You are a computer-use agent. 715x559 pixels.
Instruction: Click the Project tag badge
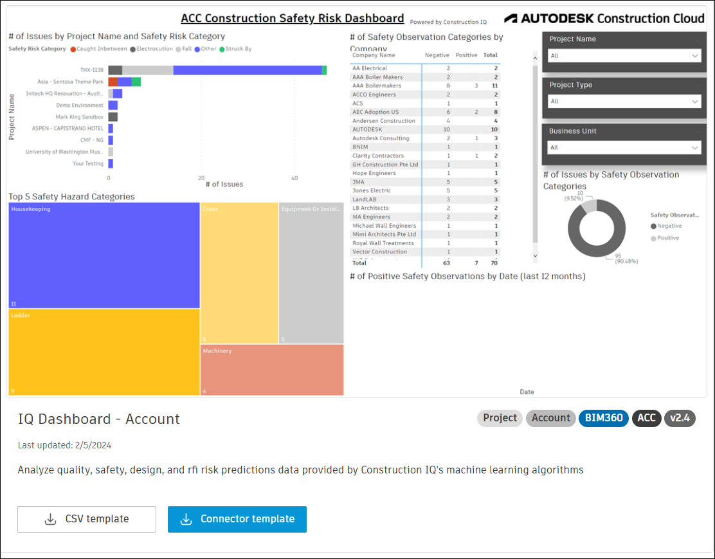pos(500,418)
